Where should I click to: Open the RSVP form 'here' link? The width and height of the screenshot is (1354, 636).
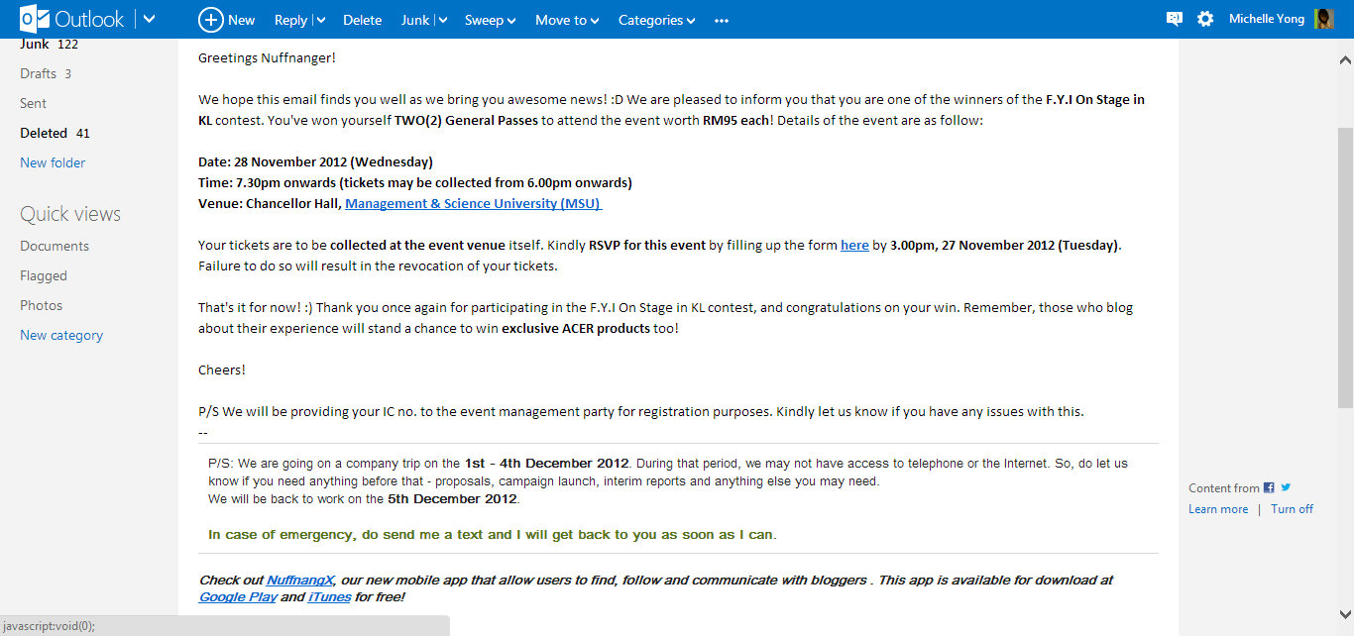854,246
